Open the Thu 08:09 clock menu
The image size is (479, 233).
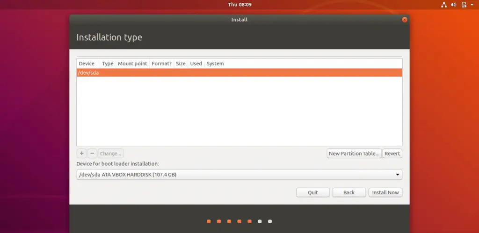click(x=239, y=5)
